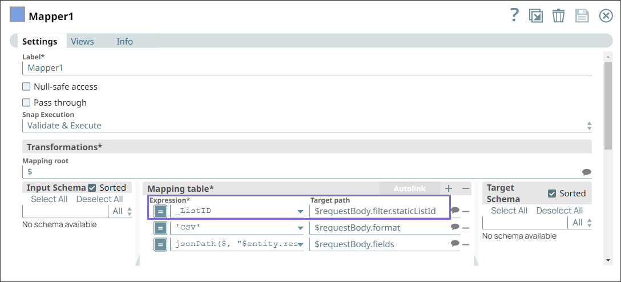Screen dimensions: 621x282
Task: Remove row using Mapping table header minus
Action: click(x=466, y=188)
